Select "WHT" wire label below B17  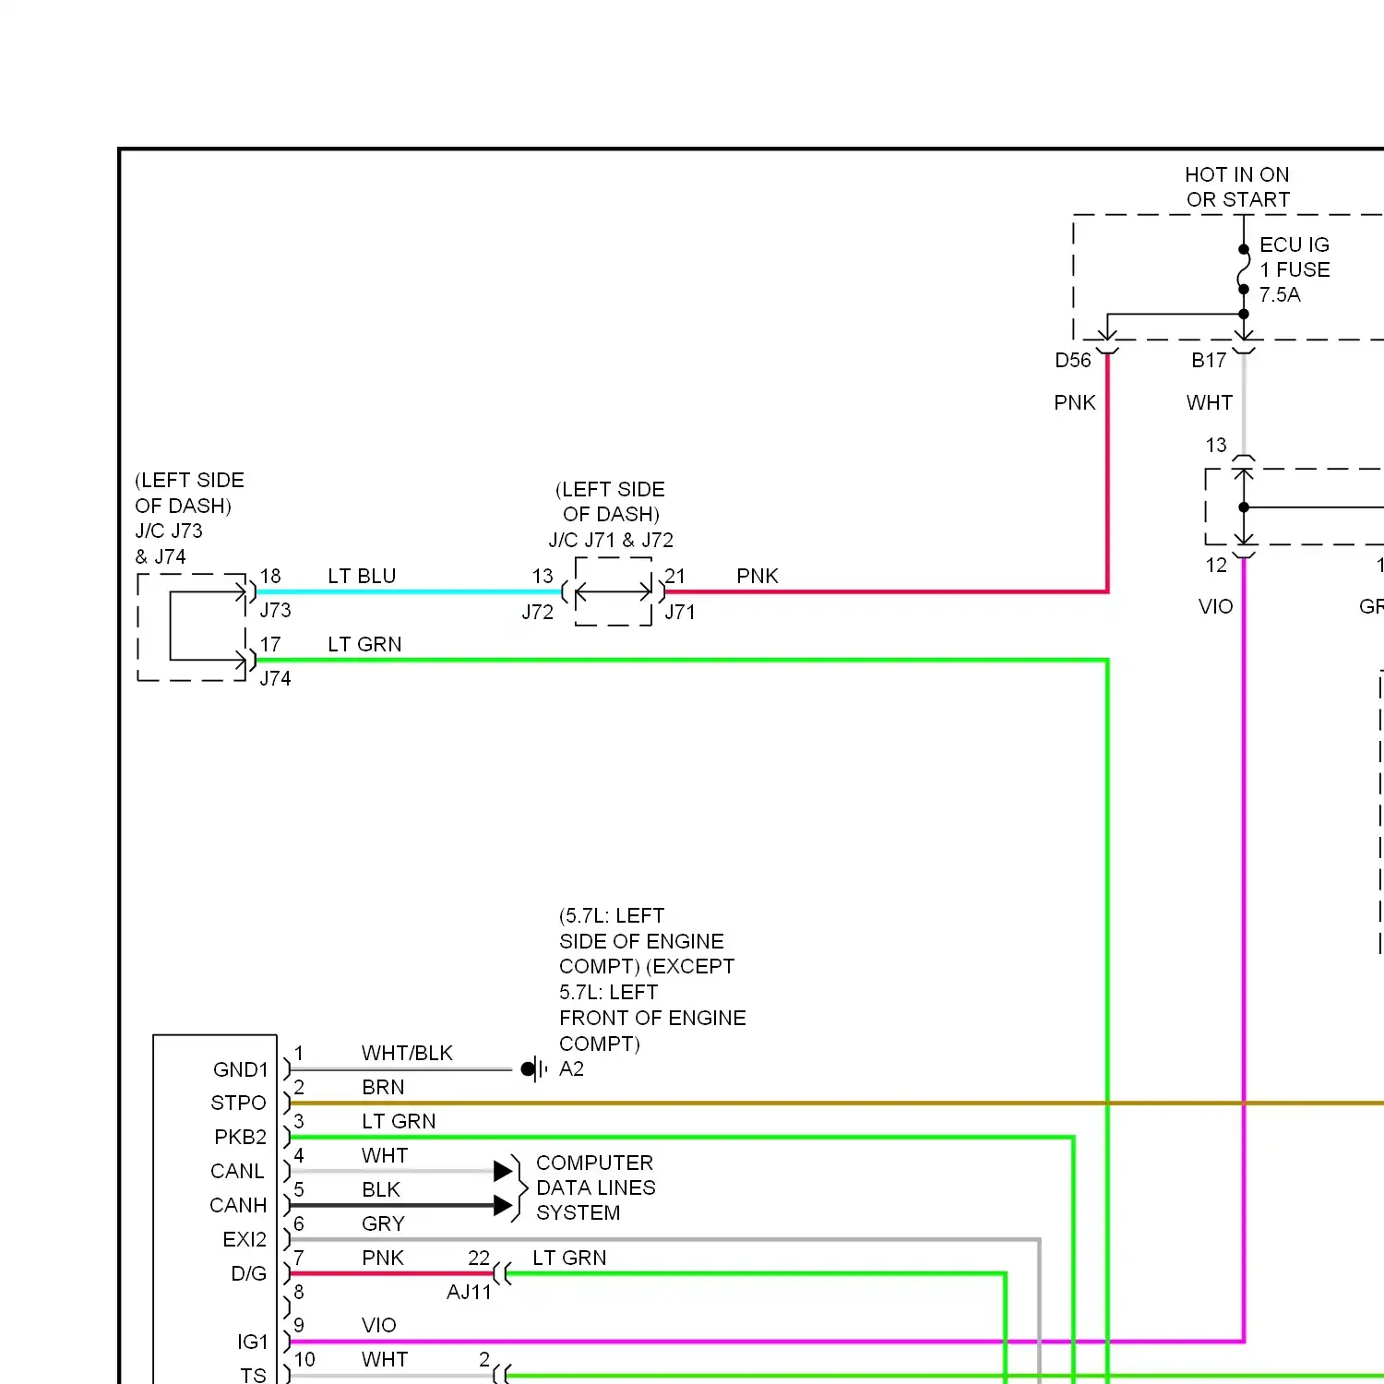(x=1210, y=403)
